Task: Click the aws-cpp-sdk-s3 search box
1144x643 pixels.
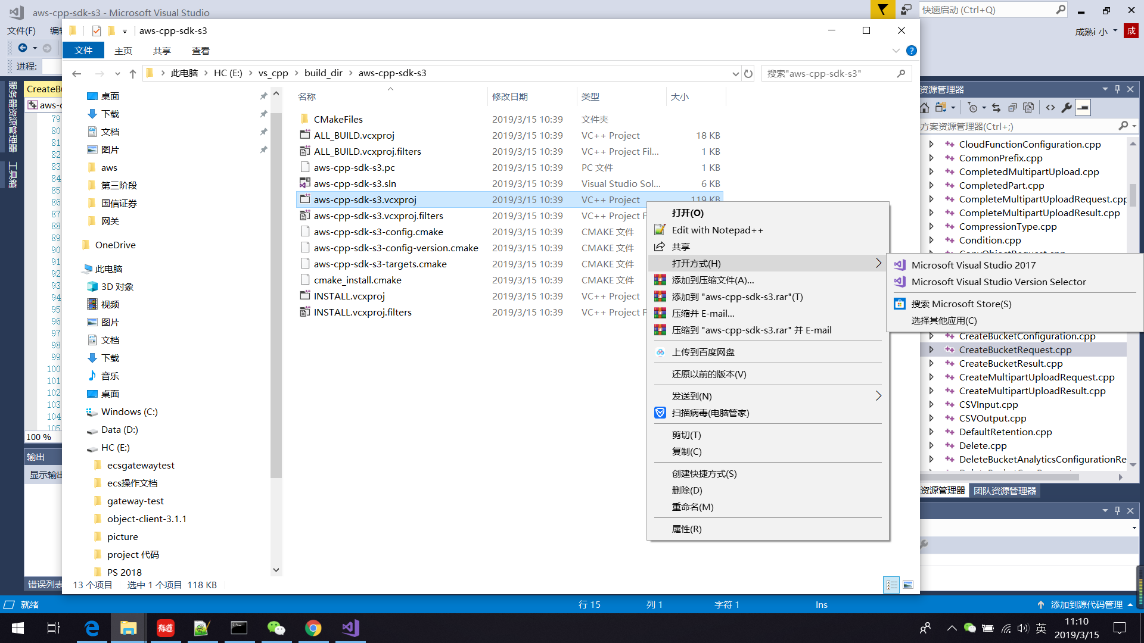Action: [x=828, y=73]
